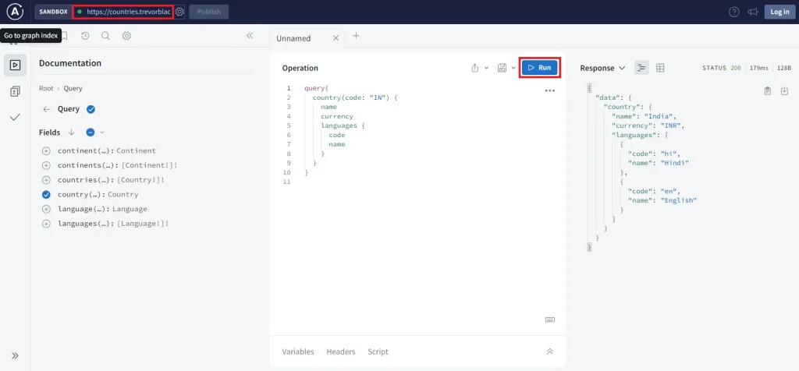Click the 179ms response time
Viewport: 799px width, 371px height.
click(x=758, y=68)
